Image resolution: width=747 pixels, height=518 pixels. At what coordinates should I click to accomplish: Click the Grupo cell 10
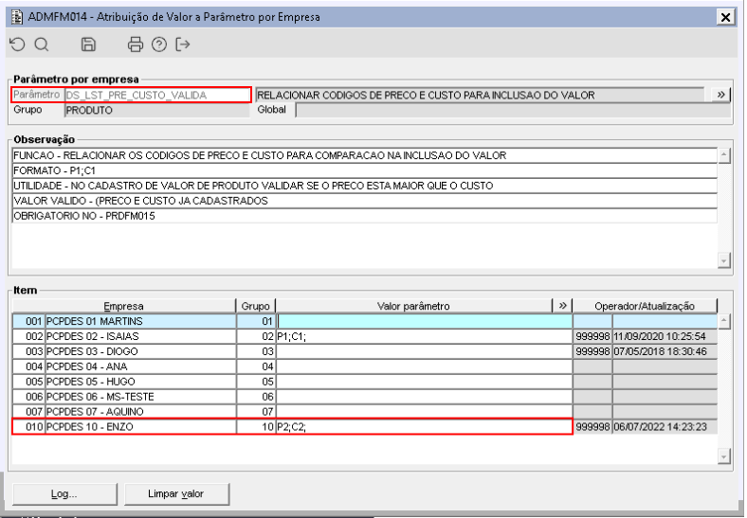coord(256,426)
